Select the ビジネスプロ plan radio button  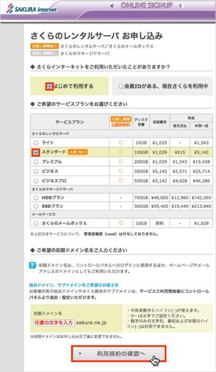36,181
